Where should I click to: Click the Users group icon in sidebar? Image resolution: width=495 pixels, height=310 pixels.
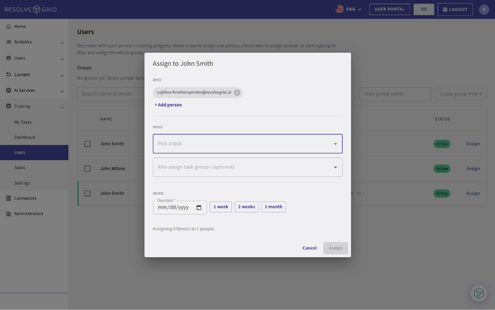click(8, 58)
